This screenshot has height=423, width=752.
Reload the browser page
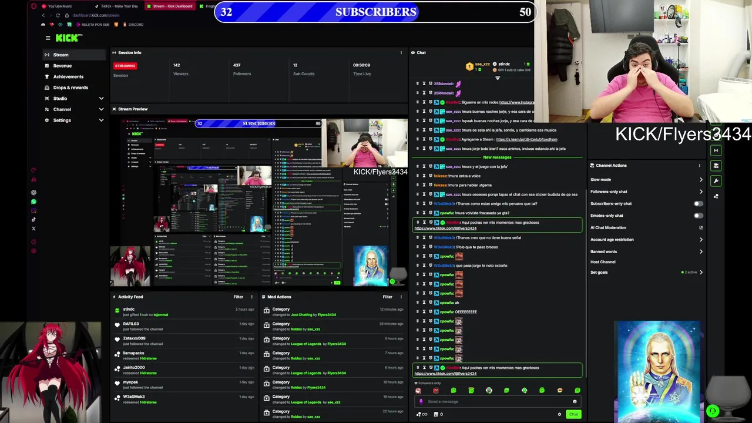point(58,15)
